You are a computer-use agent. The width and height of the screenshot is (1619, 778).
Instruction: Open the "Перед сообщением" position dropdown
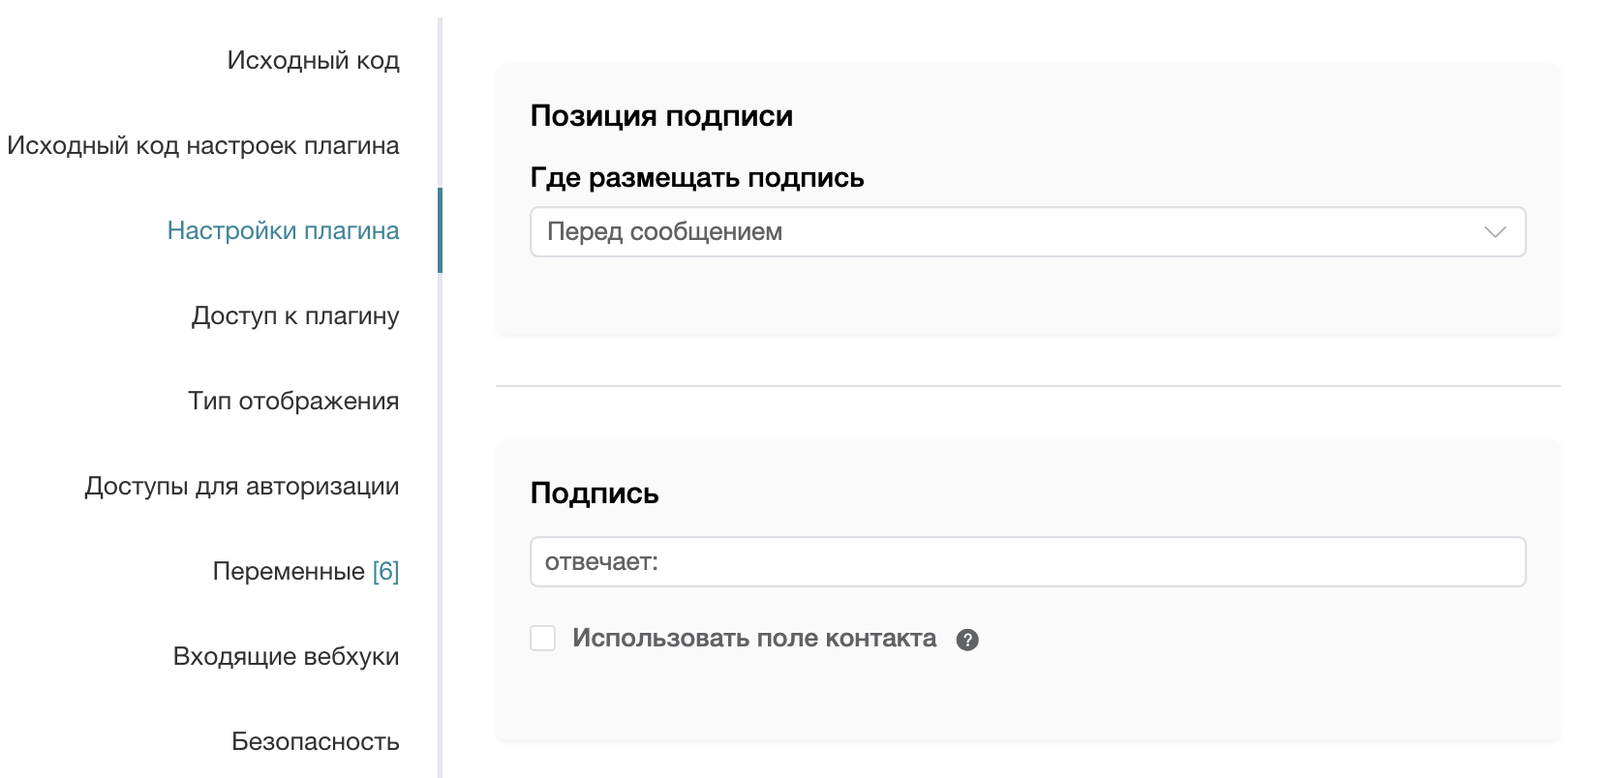coord(1026,232)
